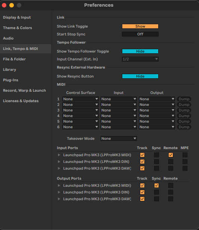The height and width of the screenshot is (230, 199).
Task: Expand output port LPProMK3 DIN triangle
Action: 59,192
